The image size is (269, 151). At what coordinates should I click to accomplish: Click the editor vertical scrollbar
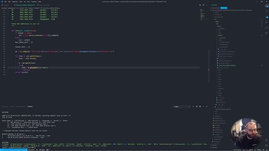pyautogui.click(x=209, y=66)
